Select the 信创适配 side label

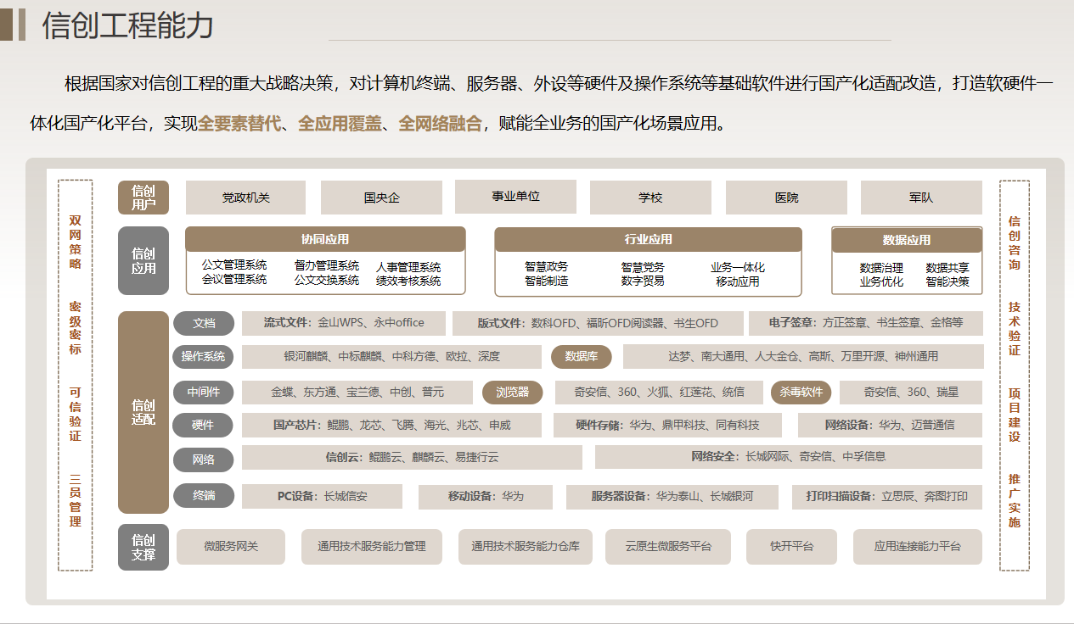(x=143, y=412)
